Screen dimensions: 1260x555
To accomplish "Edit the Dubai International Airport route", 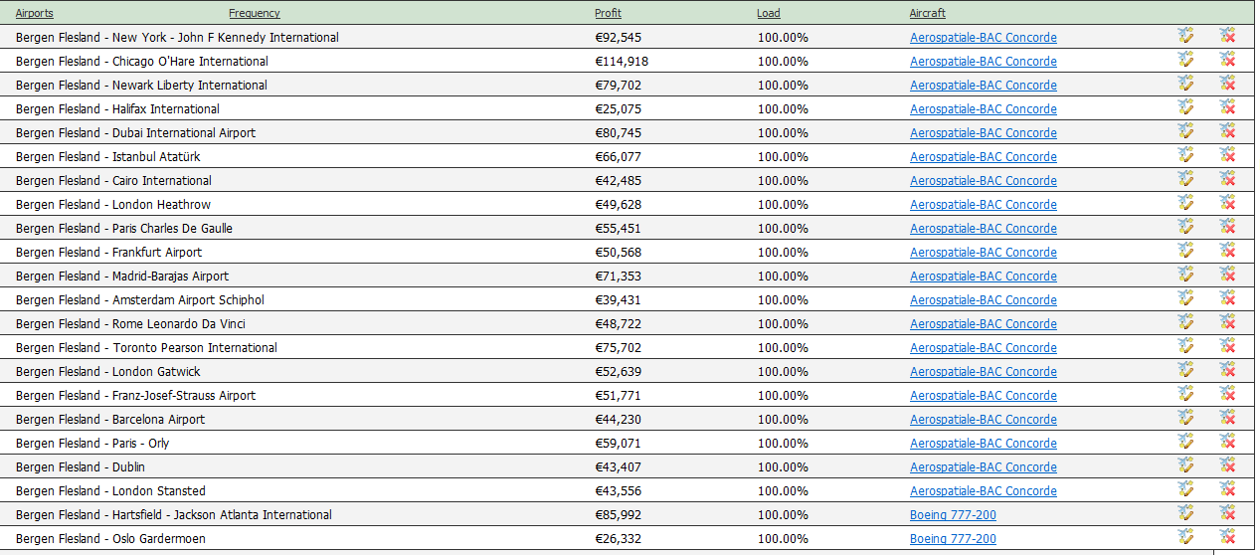I will [1185, 131].
